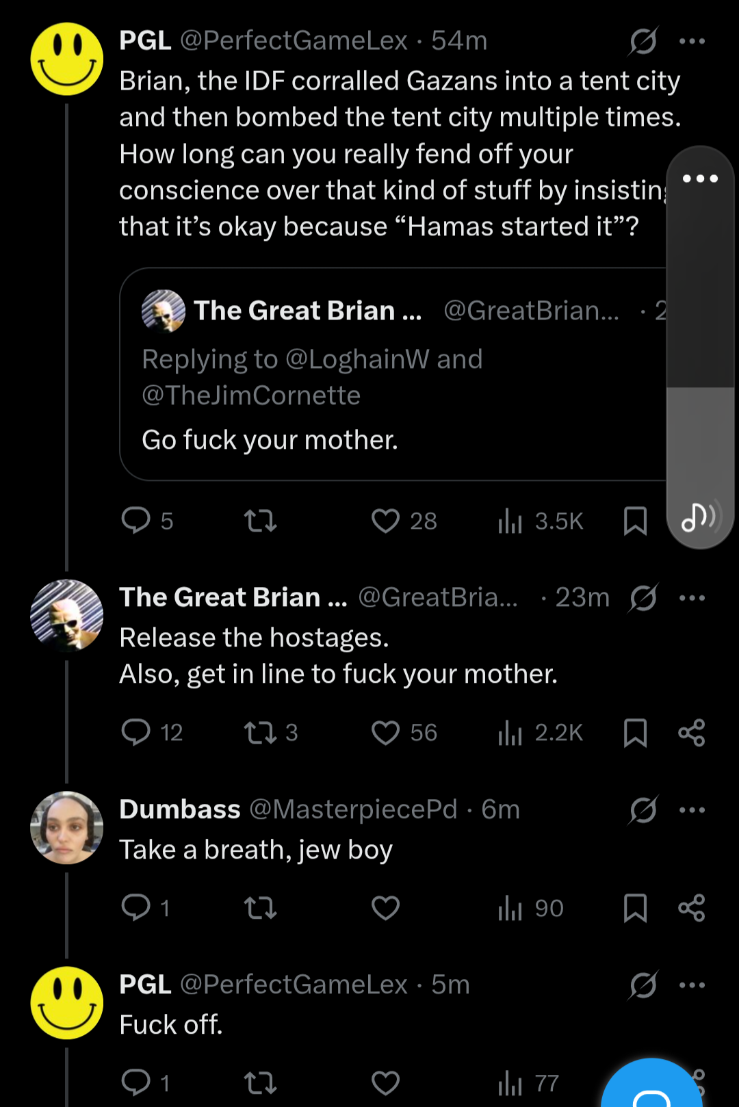Image resolution: width=739 pixels, height=1107 pixels.
Task: Open more options on PGL's top tweet
Action: [x=692, y=41]
